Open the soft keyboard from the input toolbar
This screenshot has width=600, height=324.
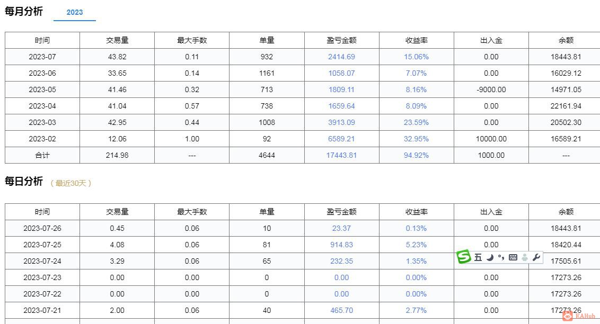click(x=513, y=257)
